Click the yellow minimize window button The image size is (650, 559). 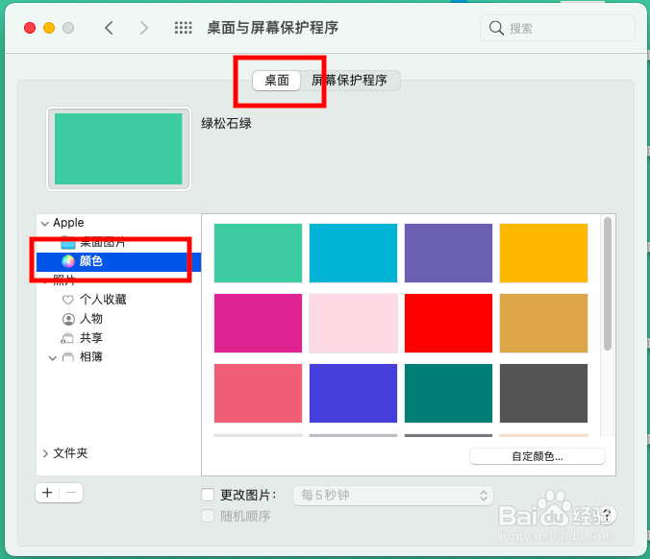point(49,28)
